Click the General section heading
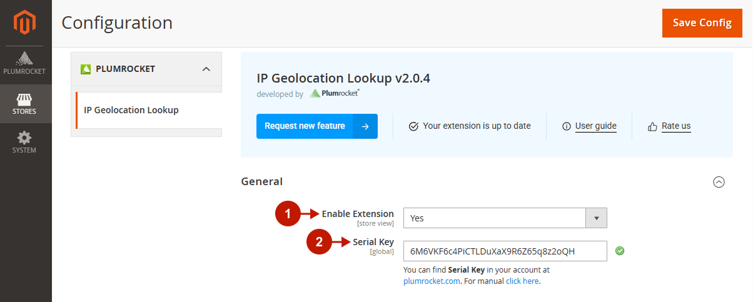 (x=262, y=181)
